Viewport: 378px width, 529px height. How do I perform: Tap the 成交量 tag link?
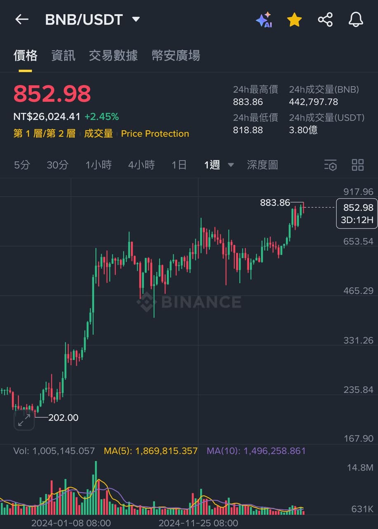[x=99, y=133]
